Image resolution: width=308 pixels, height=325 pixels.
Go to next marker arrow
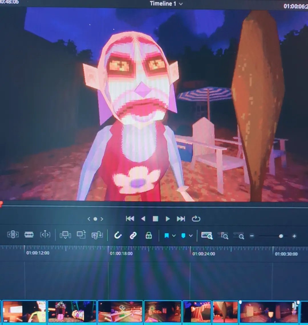[x=102, y=219]
